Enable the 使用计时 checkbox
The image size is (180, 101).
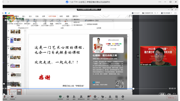(72, 22)
